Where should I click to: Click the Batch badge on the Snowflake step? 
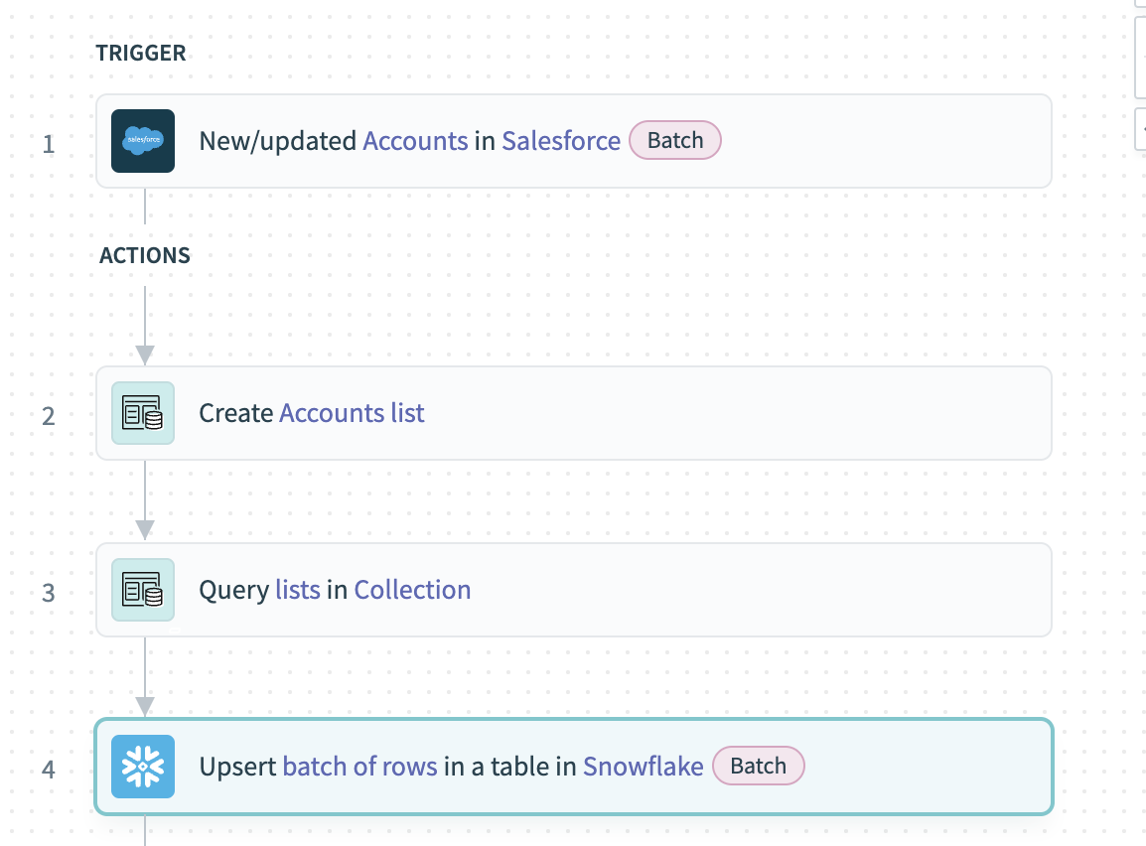(x=758, y=766)
